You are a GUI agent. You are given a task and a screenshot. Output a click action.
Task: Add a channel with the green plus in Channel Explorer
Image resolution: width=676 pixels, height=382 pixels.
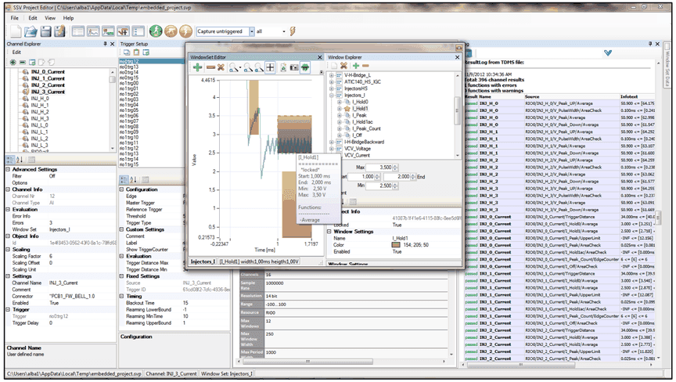tap(13, 63)
